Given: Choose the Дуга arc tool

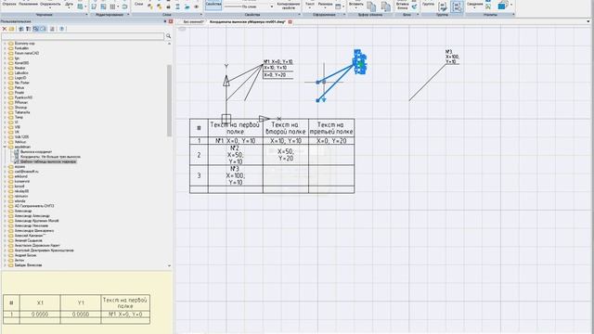Looking at the screenshot, I should (x=69, y=4).
